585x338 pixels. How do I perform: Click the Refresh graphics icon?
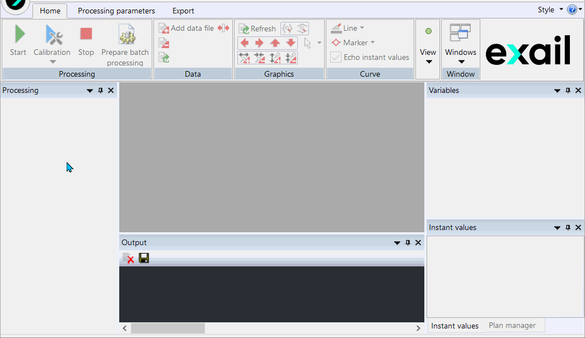point(244,29)
